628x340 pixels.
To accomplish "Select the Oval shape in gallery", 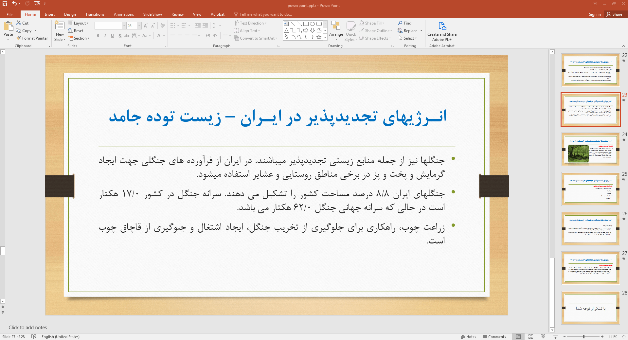I will pyautogui.click(x=313, y=24).
